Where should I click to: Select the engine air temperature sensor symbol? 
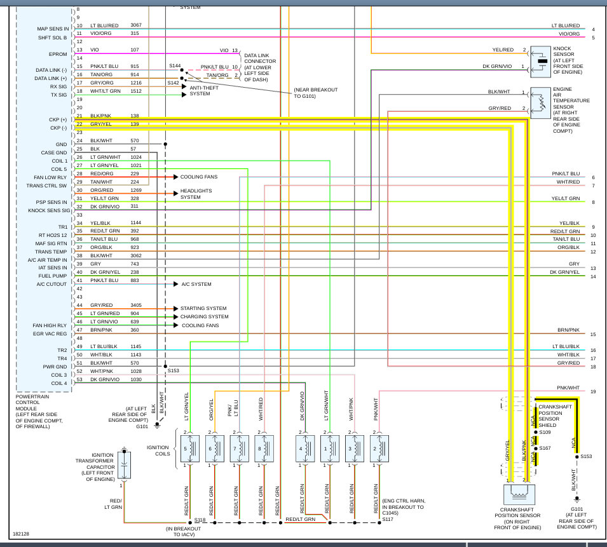[540, 102]
